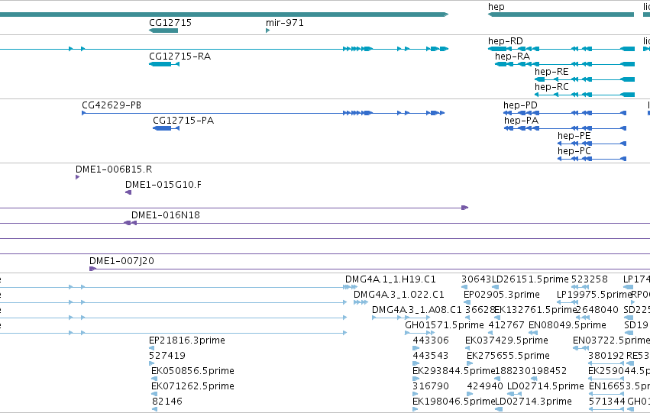Image resolution: width=650 pixels, height=413 pixels.
Task: Click the EP02905.3prime EST label
Action: pyautogui.click(x=502, y=295)
